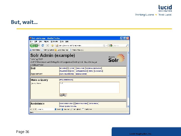The height and width of the screenshot is (136, 181).
Task: Open the SCHEMA BROWSER link
Action: click(x=94, y=68)
